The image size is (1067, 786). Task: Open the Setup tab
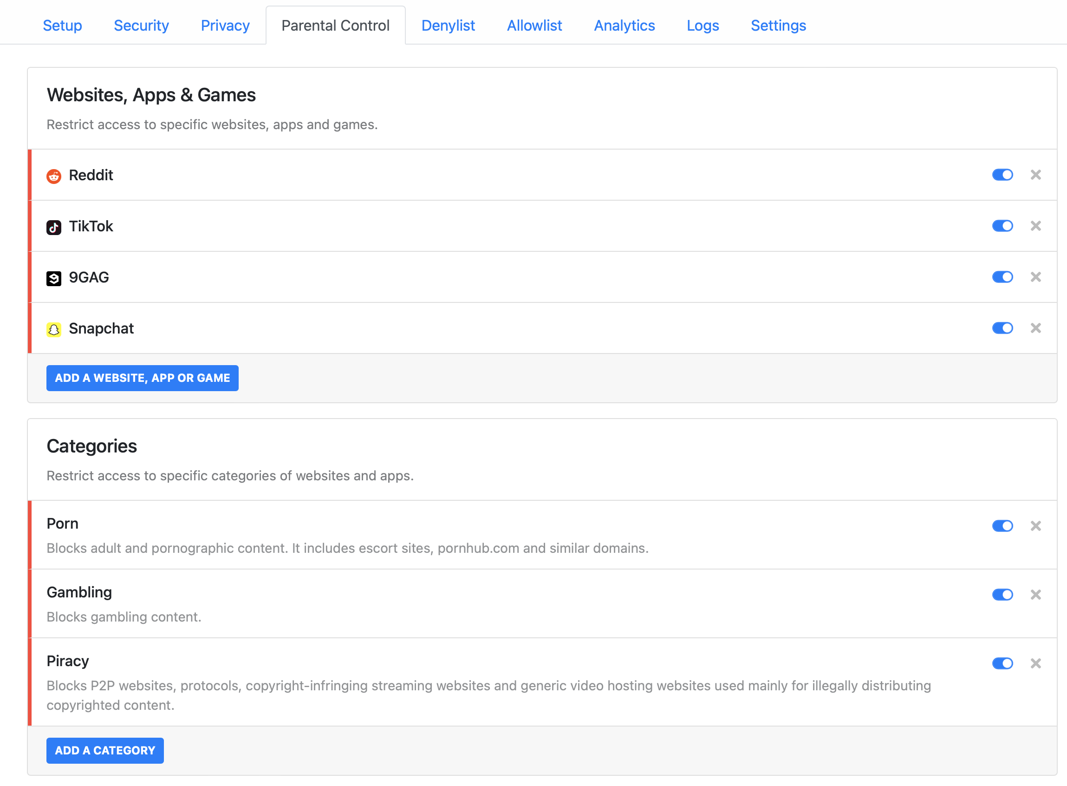point(62,25)
